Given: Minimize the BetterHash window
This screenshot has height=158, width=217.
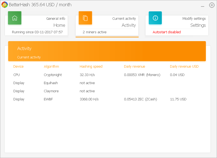Looking at the screenshot, I should (202, 5).
